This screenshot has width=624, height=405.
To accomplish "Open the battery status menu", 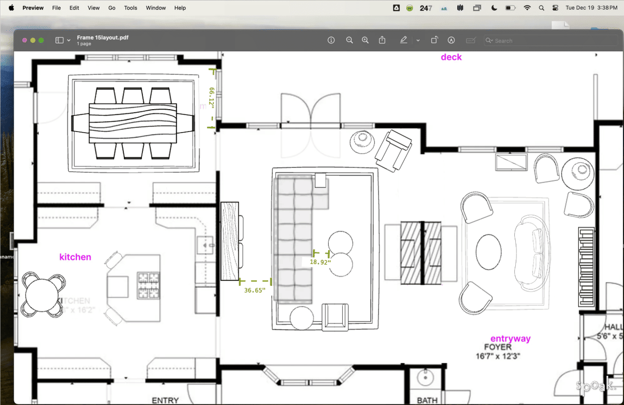I will pos(510,8).
